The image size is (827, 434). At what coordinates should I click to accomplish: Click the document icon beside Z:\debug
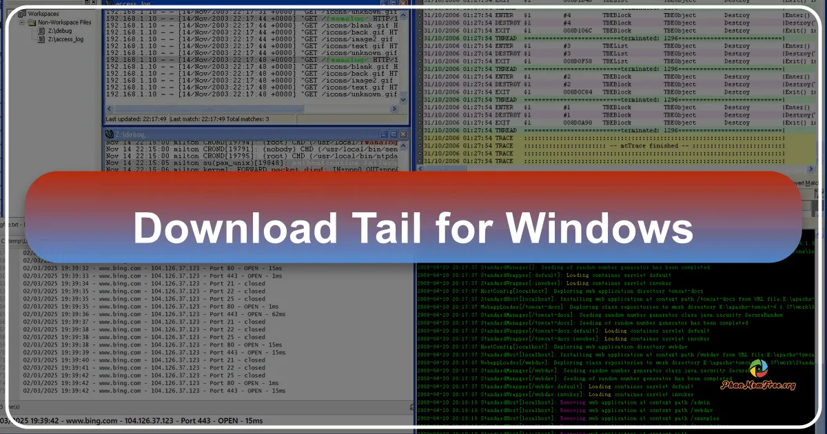(x=43, y=30)
